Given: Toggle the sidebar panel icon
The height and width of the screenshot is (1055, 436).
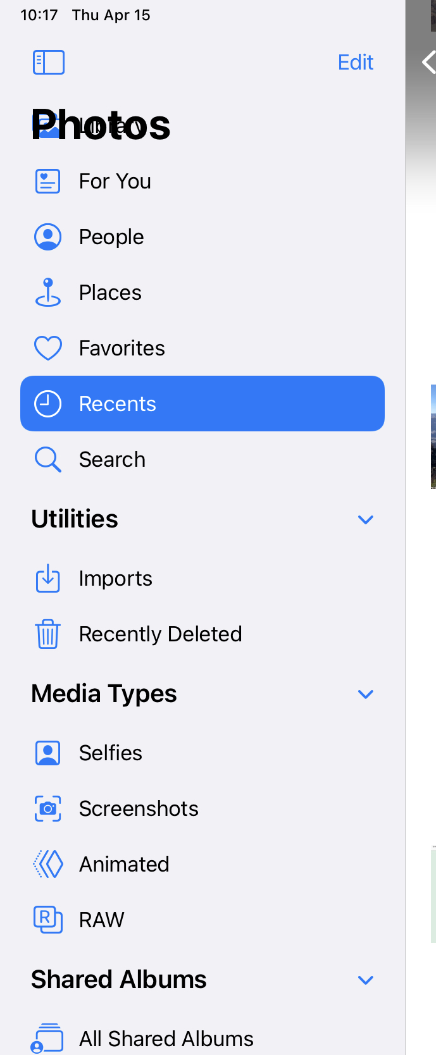Looking at the screenshot, I should coord(49,63).
